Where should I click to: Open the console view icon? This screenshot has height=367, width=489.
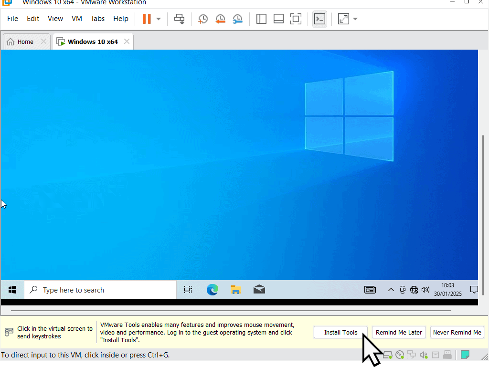click(x=319, y=19)
